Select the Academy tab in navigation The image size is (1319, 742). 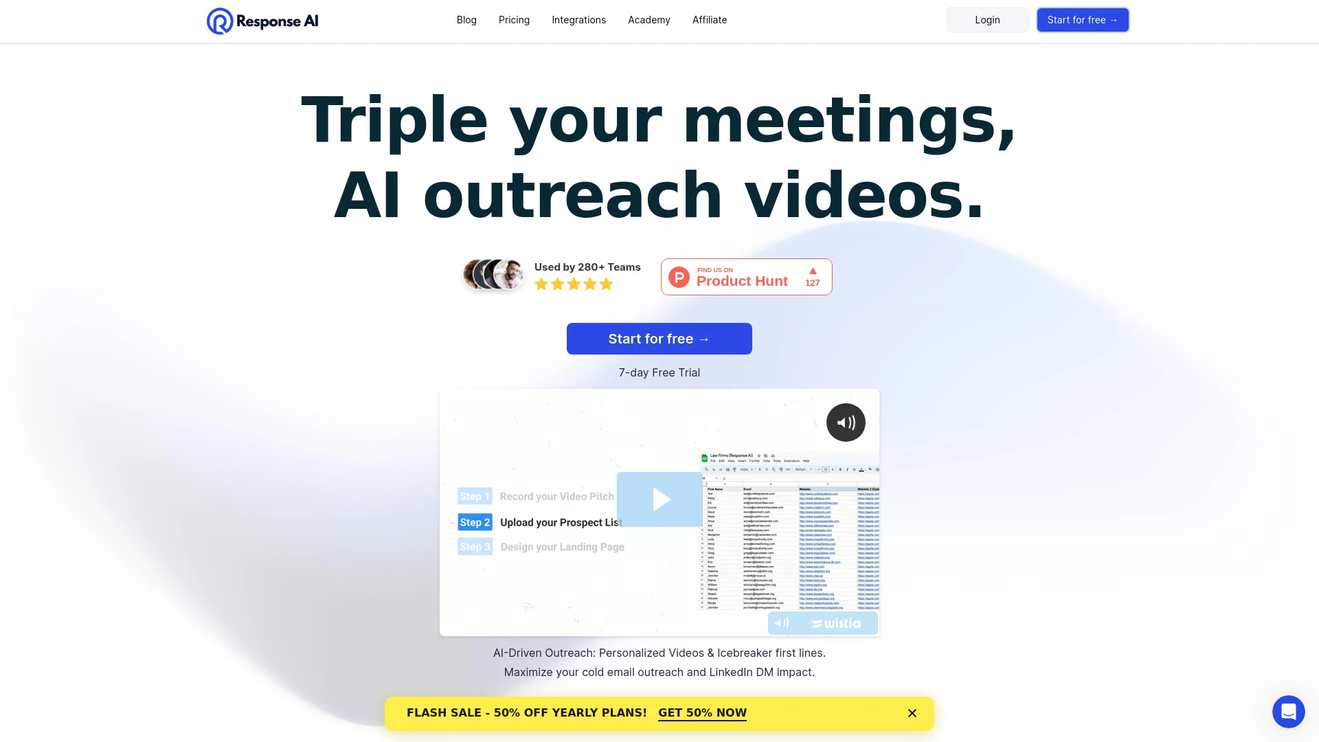coord(649,20)
